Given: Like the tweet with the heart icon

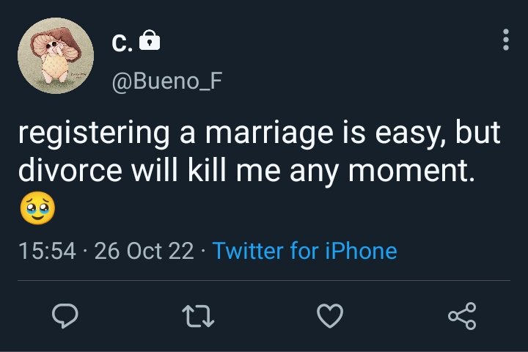Looking at the screenshot, I should pos(330,315).
